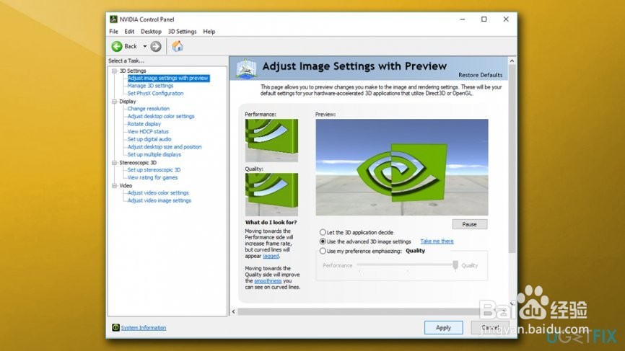The height and width of the screenshot is (351, 625).
Task: Click the Apply button
Action: (443, 327)
